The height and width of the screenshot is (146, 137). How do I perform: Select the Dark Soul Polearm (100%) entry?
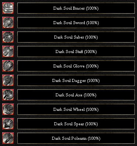[x=76, y=138]
